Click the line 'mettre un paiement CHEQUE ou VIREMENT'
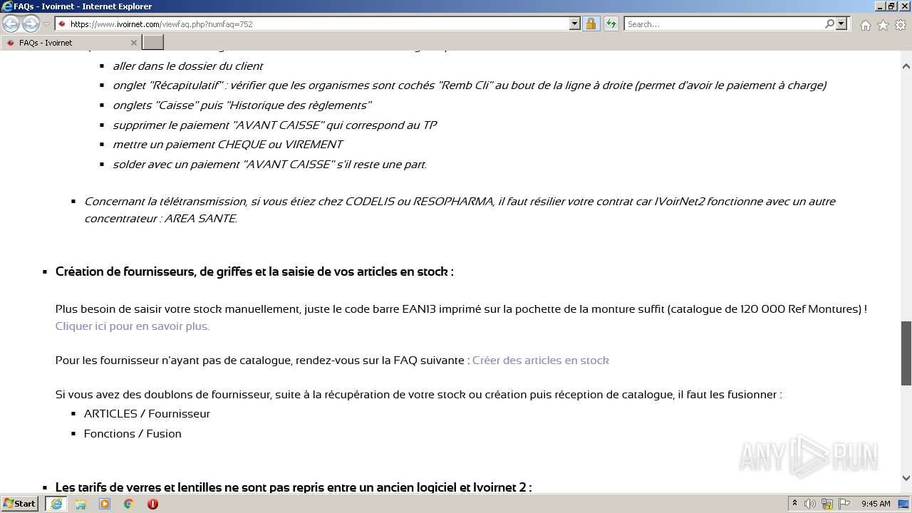 click(x=228, y=145)
